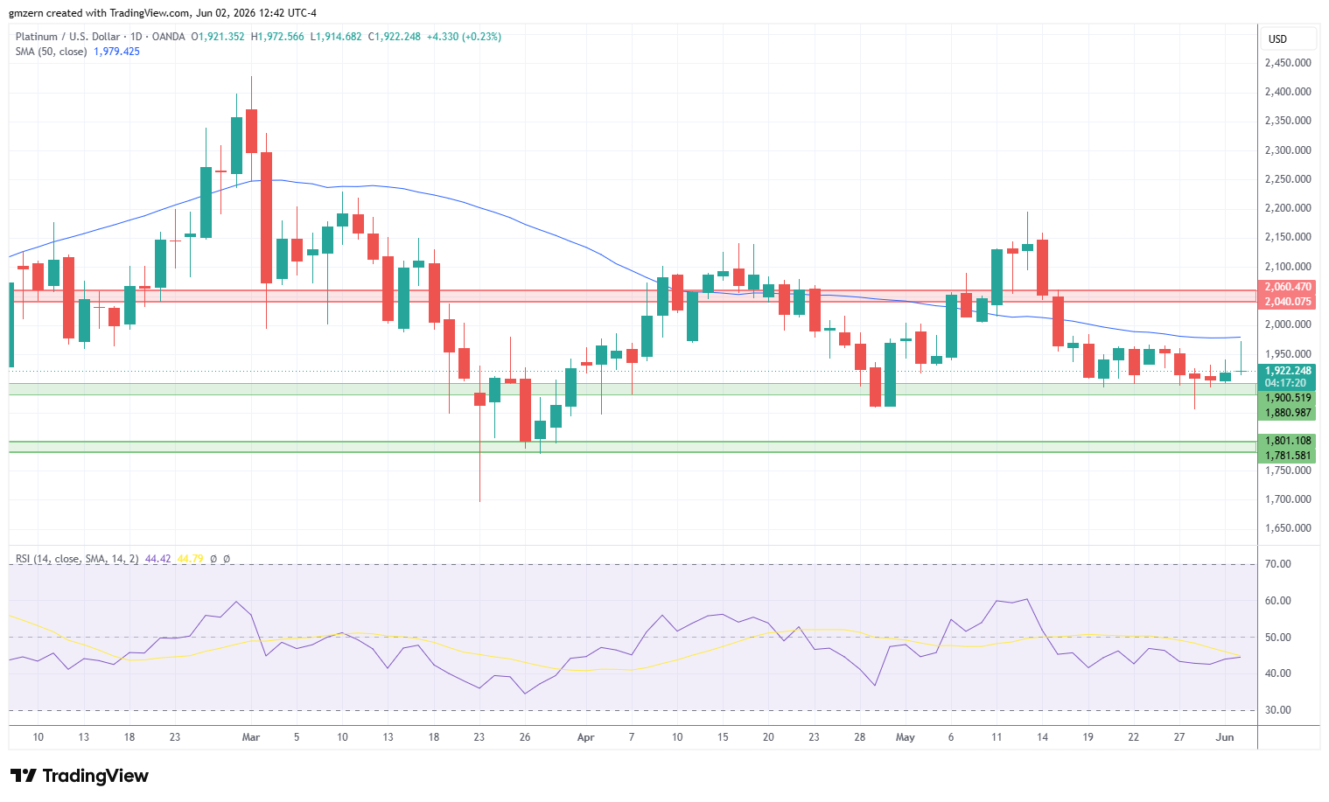Click the low price L1,914.682
Image resolution: width=1329 pixels, height=802 pixels.
[336, 37]
